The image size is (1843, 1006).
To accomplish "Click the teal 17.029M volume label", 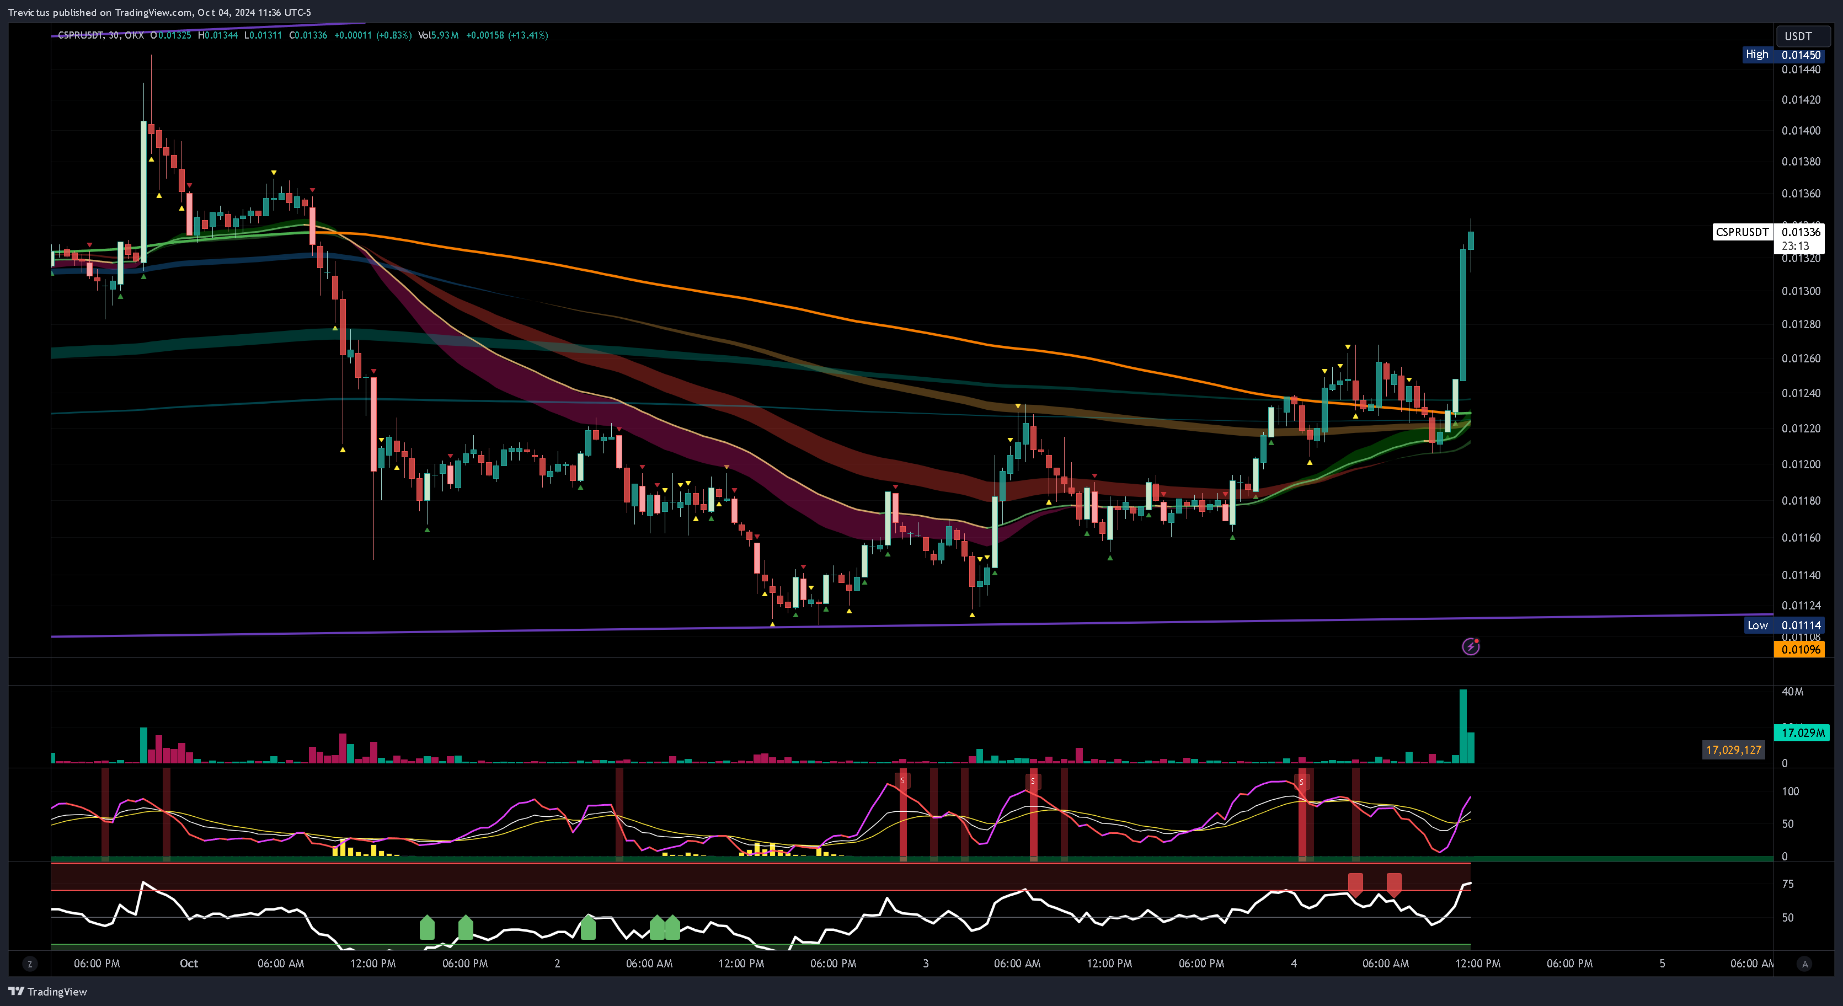I will pyautogui.click(x=1802, y=732).
